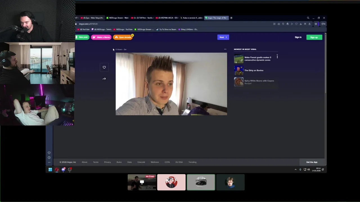Switch to the Trill Pem - Vanilla tab
This screenshot has width=360, height=202.
point(143,18)
